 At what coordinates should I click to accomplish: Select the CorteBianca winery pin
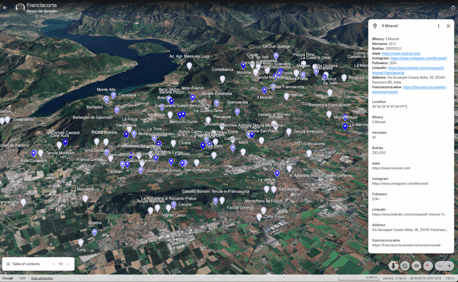click(223, 79)
